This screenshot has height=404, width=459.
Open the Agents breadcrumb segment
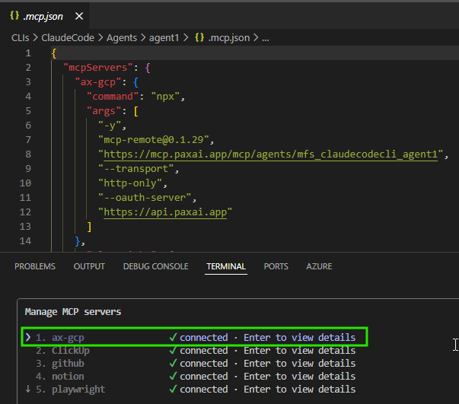(x=121, y=37)
